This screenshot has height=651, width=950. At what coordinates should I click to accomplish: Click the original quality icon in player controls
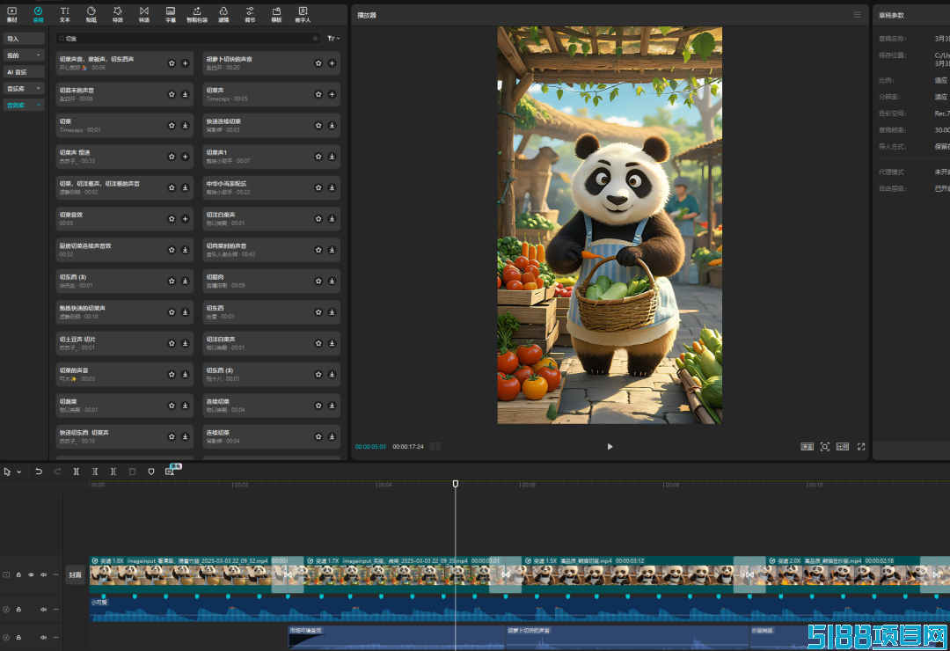tap(807, 447)
